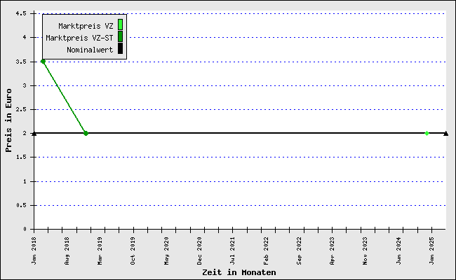Viewport: 456px width, 280px height.
Task: Click the 2 y-axis label
Action: coord(25,133)
